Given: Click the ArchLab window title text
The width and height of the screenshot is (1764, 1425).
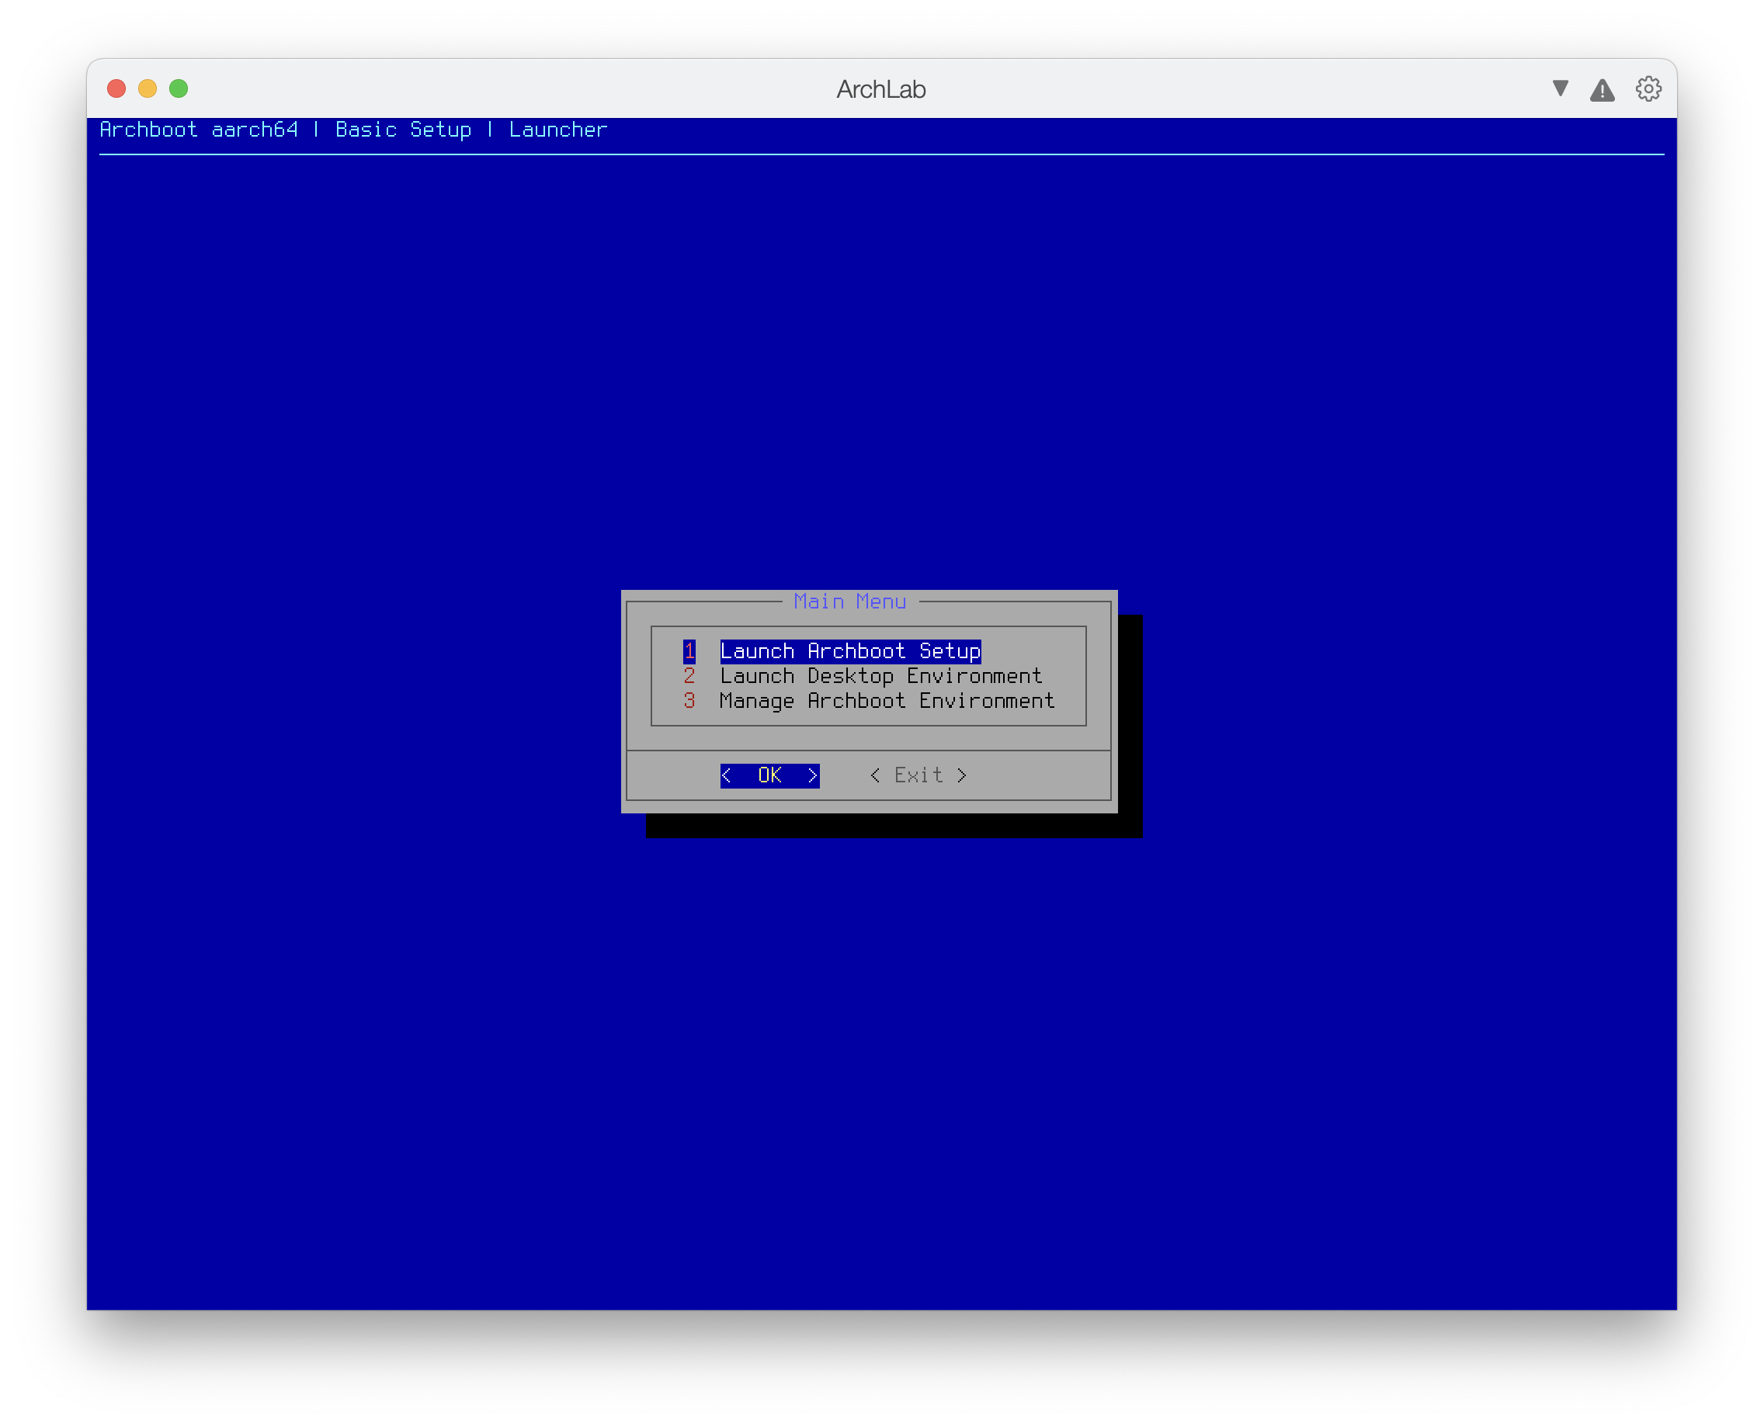Looking at the screenshot, I should (x=880, y=89).
